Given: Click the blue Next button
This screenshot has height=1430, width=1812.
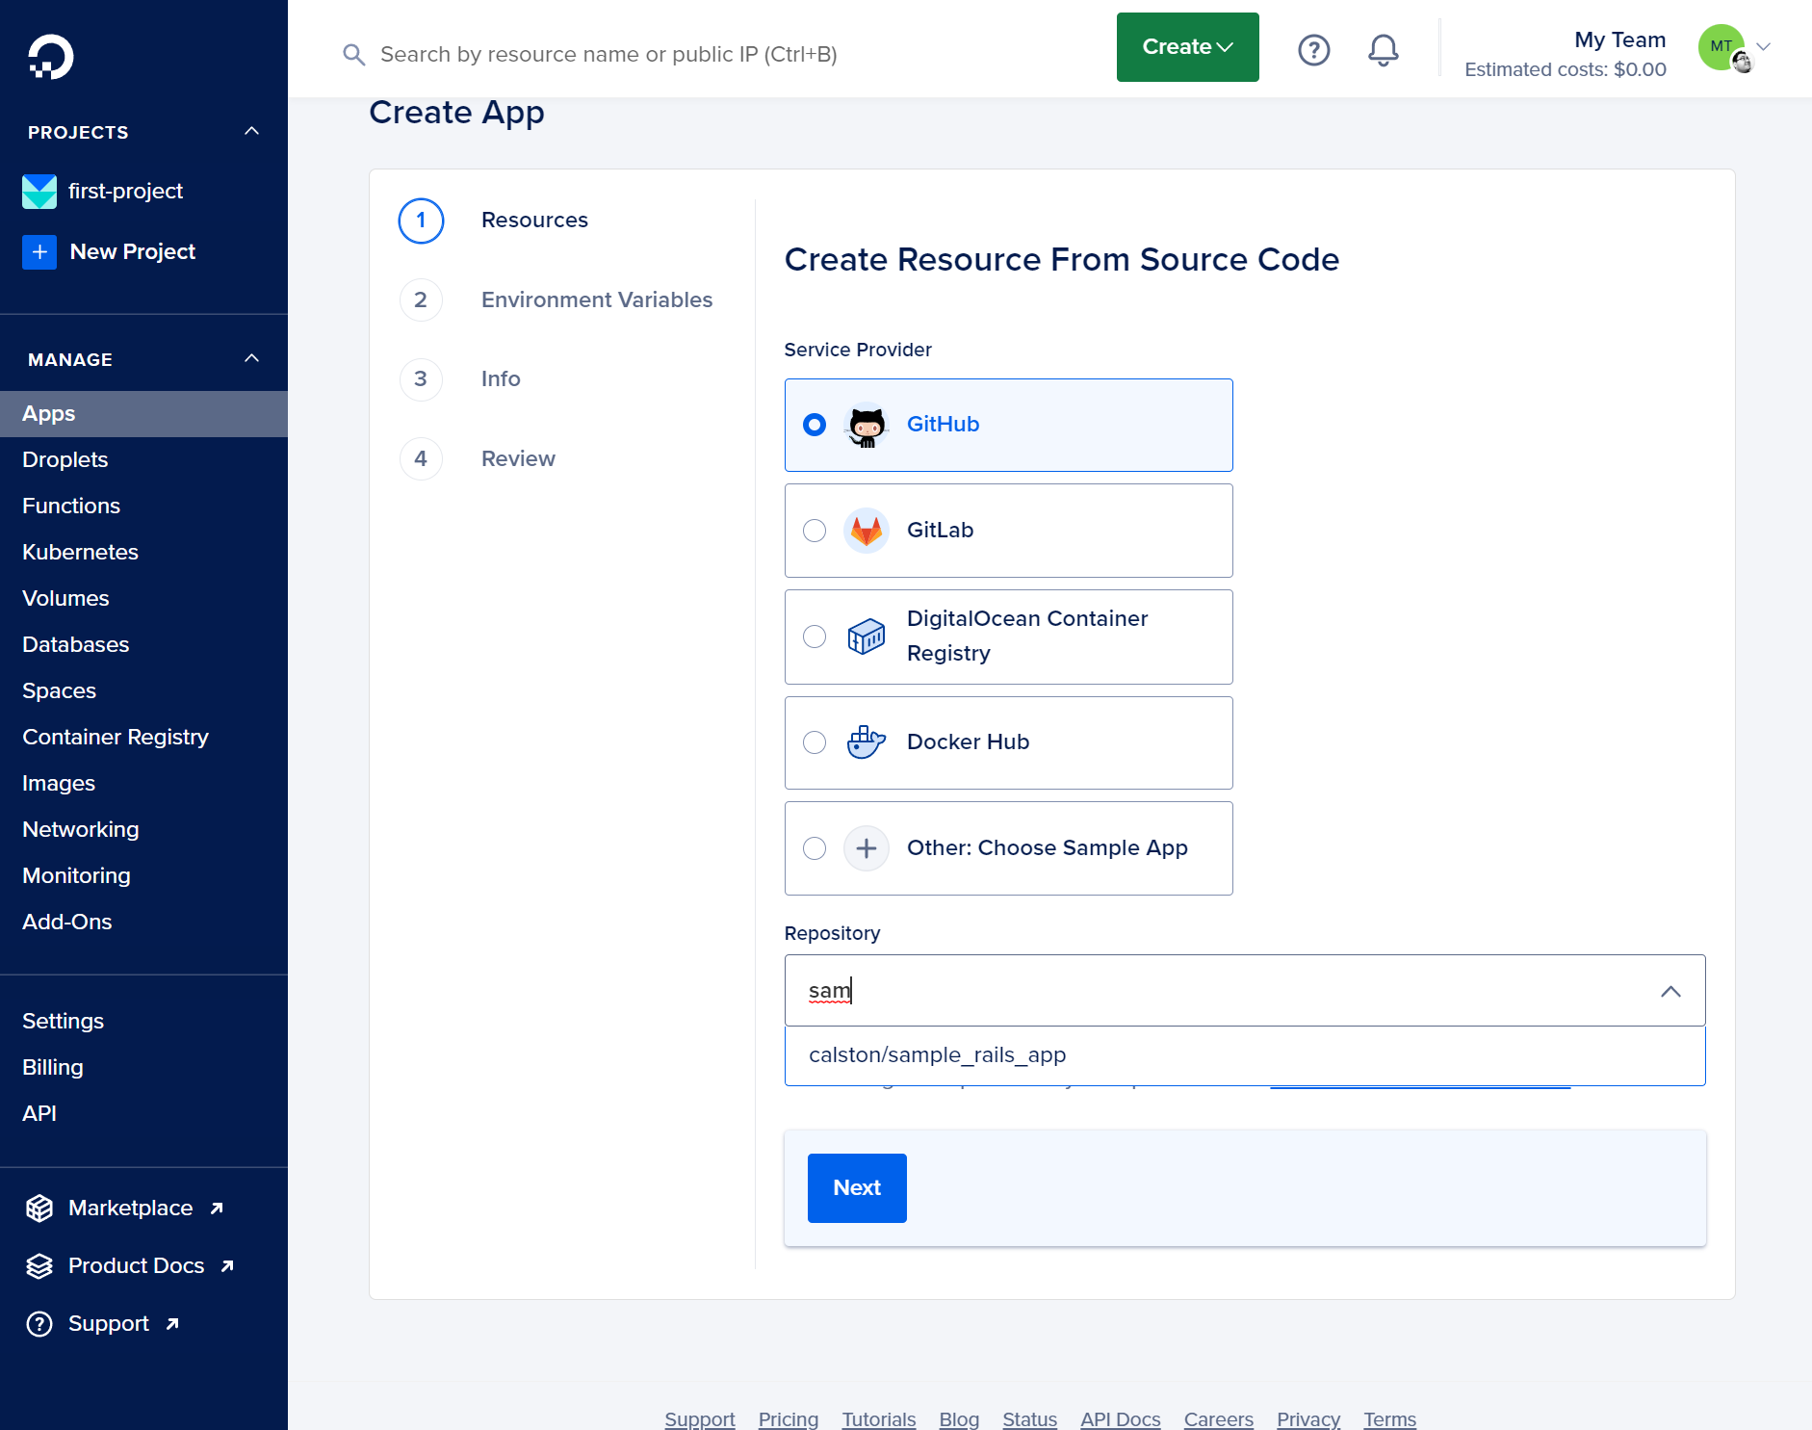Looking at the screenshot, I should point(857,1188).
